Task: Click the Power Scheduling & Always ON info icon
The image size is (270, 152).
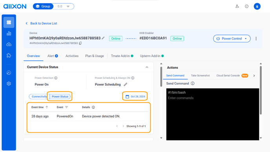Action: 133,78
